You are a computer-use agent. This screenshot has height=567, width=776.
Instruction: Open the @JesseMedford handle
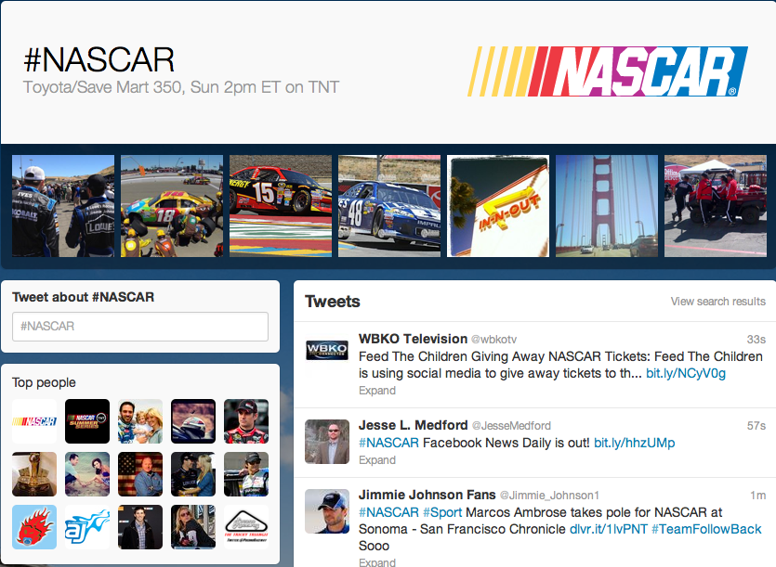[511, 426]
